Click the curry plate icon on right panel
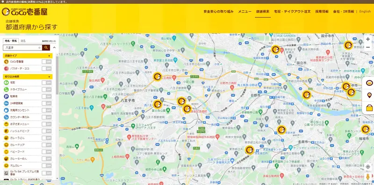Screen dimensions: 374x185 click(369, 83)
